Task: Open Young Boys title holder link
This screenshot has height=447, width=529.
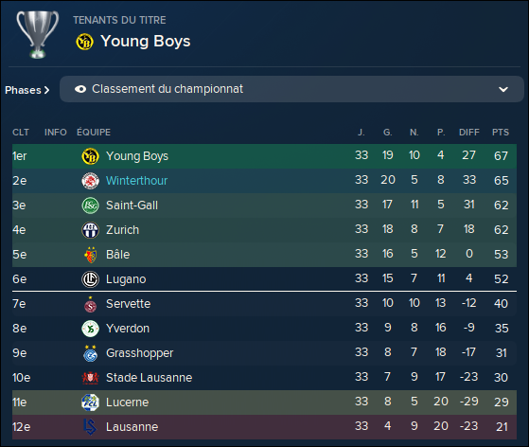Action: 146,41
